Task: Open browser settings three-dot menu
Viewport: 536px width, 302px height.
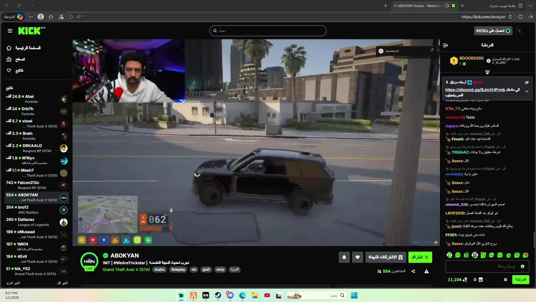Action: click(31, 17)
